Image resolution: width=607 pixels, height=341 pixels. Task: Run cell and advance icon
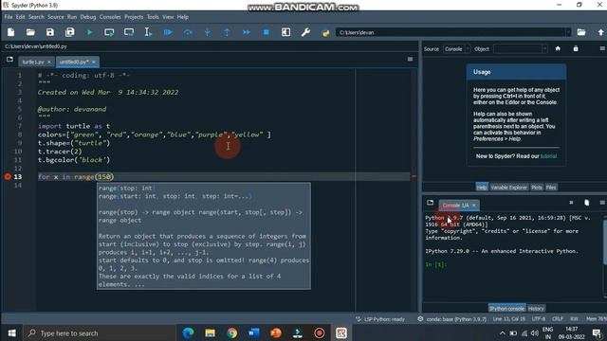[x=129, y=32]
